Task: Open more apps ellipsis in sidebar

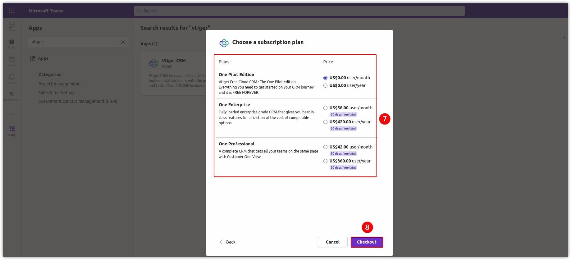Action: (12, 114)
